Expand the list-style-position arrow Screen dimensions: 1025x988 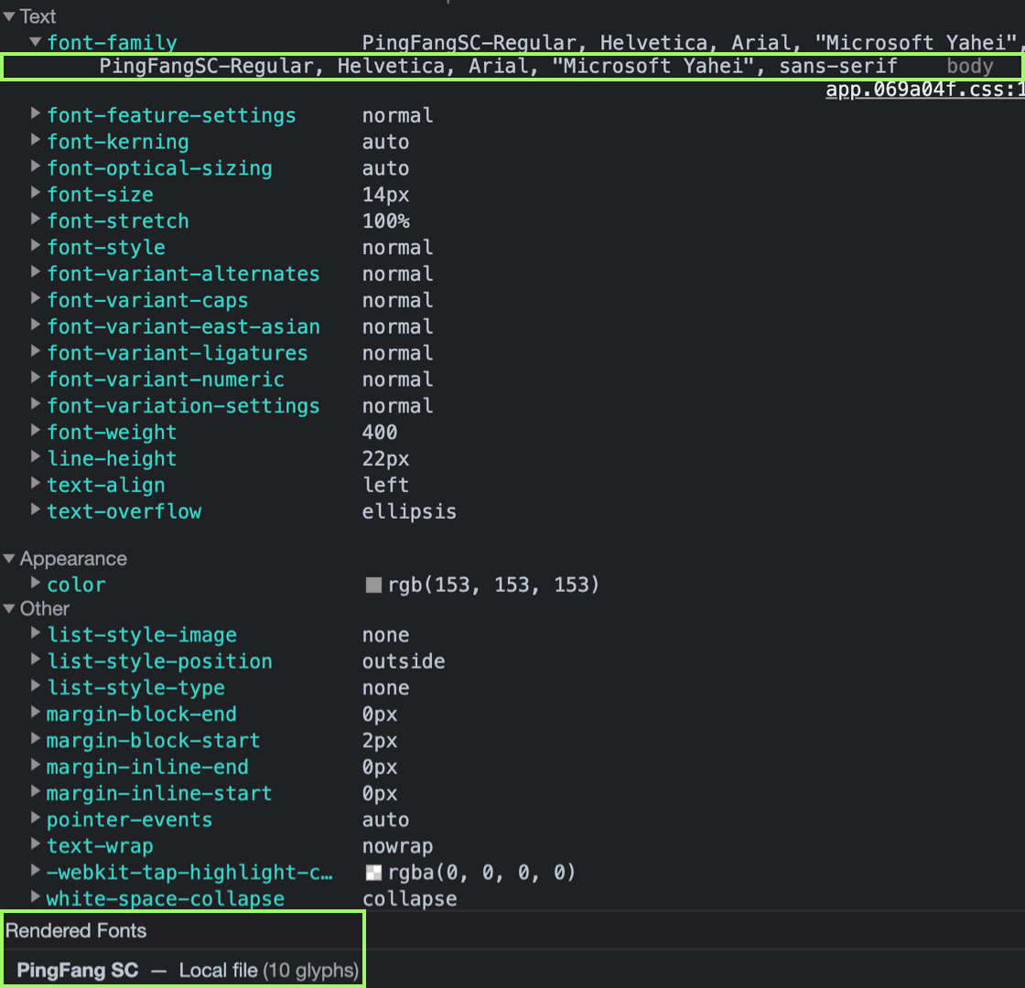click(x=36, y=660)
